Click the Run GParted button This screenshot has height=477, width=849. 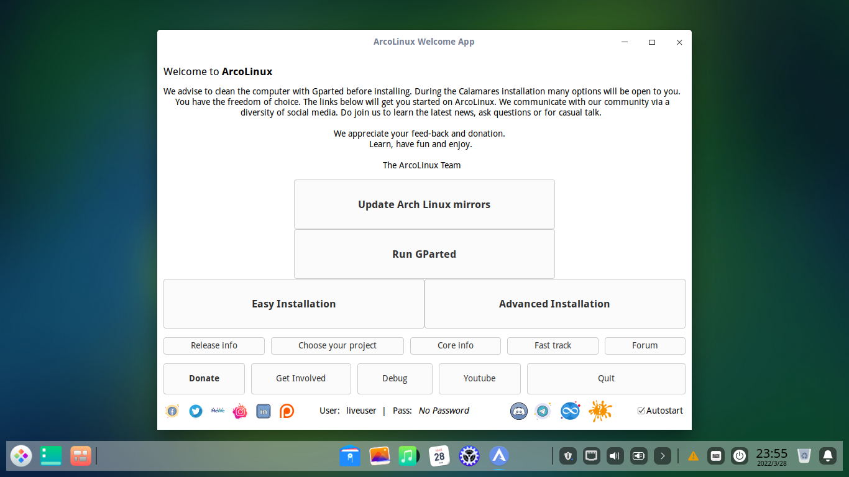424,254
